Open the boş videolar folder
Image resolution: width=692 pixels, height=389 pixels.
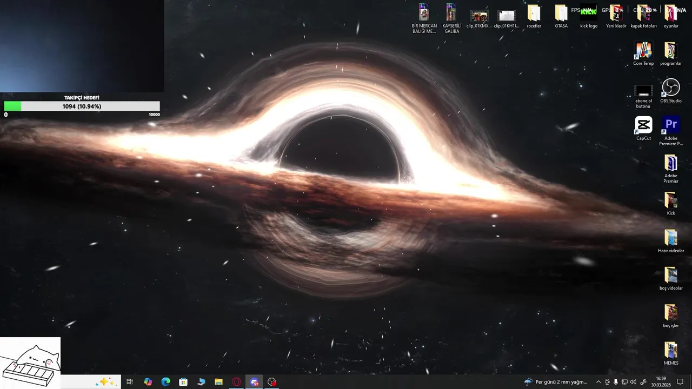[x=671, y=278]
